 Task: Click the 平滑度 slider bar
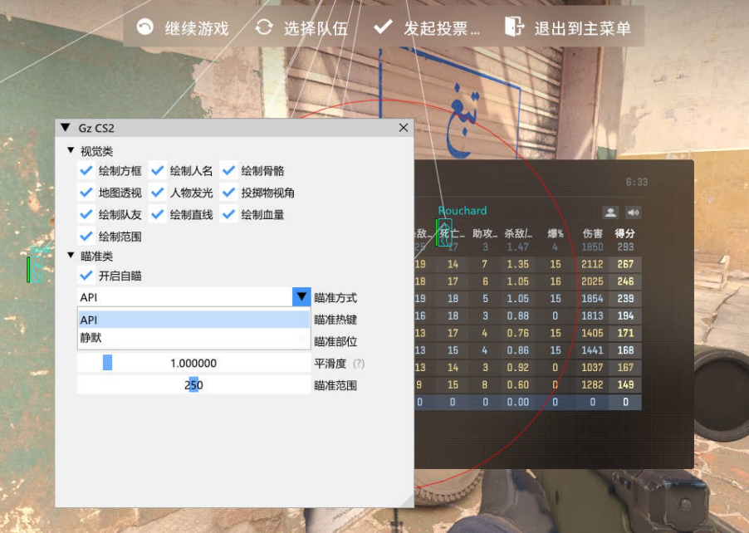coord(193,364)
